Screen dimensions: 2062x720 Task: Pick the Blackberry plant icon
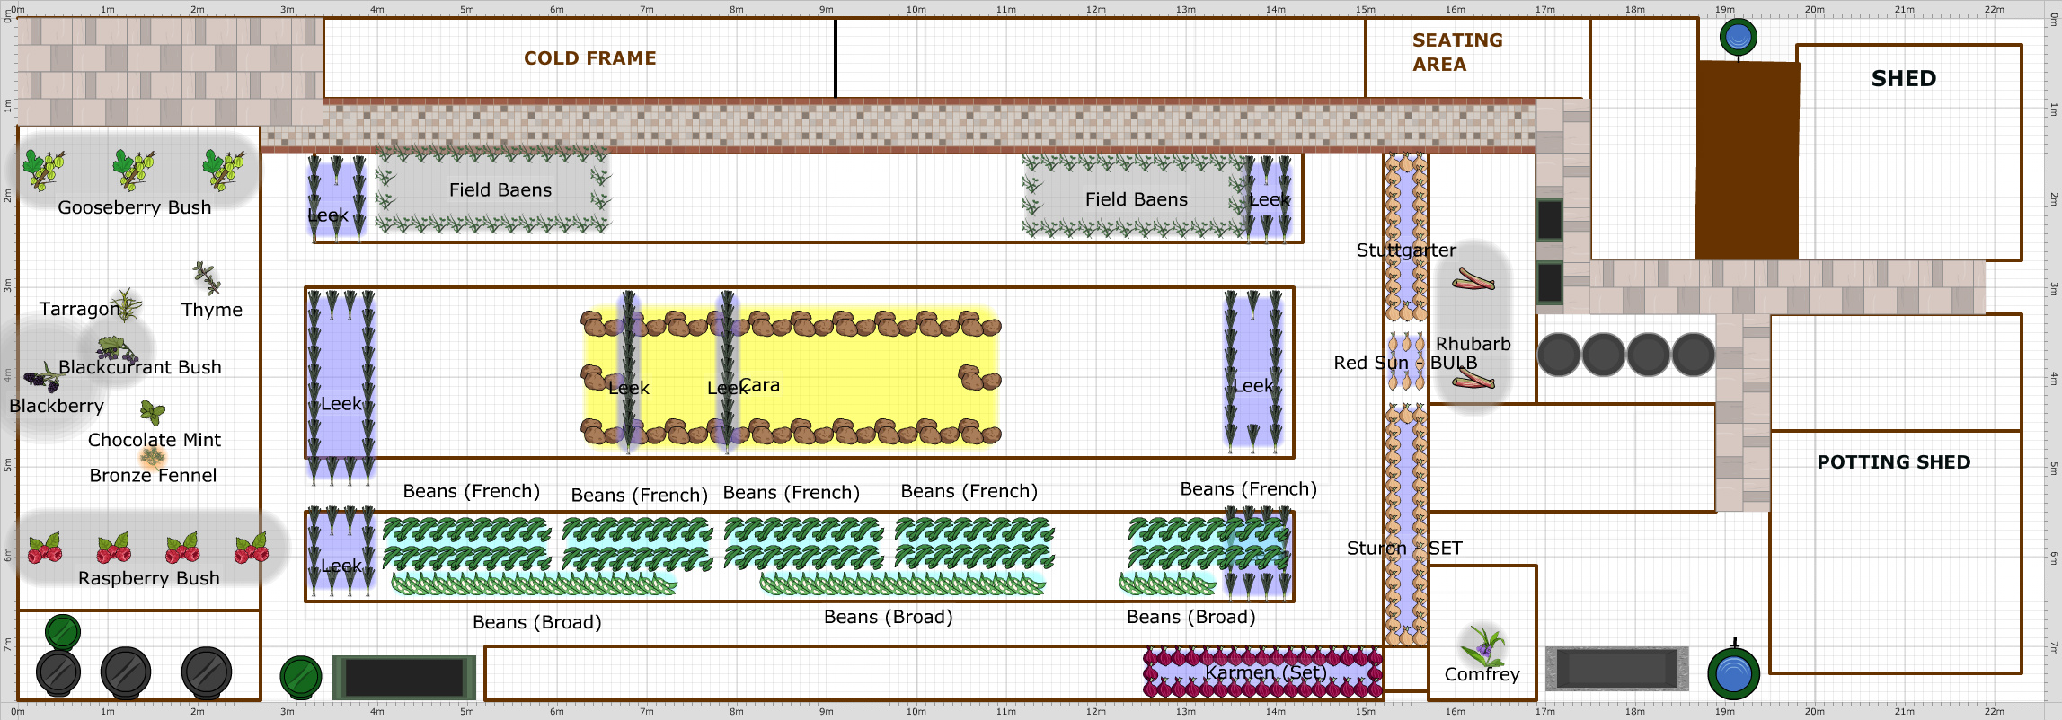tap(42, 377)
